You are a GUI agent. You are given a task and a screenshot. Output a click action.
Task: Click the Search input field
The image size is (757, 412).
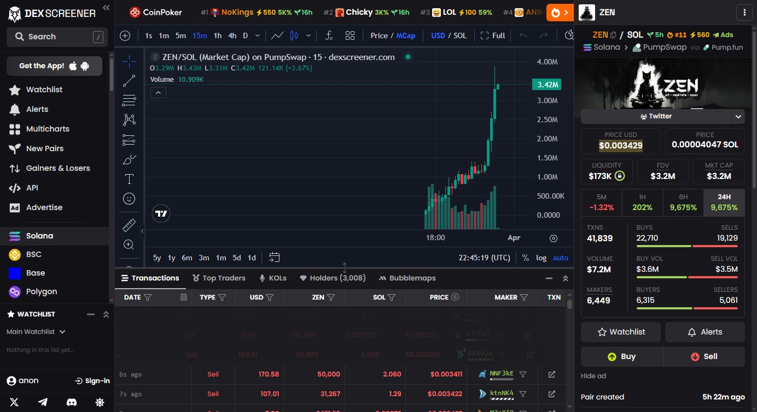pos(55,37)
